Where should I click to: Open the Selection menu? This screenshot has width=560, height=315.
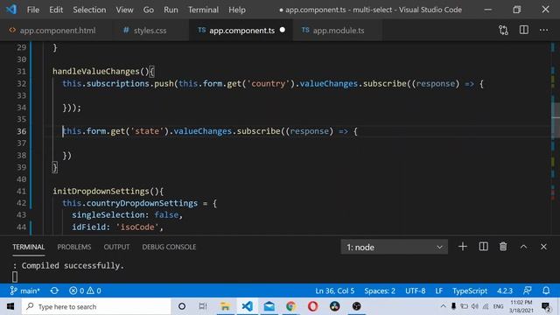89,10
